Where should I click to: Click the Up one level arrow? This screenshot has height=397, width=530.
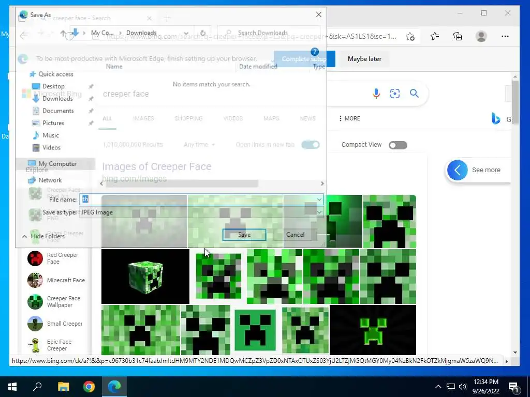[63, 33]
